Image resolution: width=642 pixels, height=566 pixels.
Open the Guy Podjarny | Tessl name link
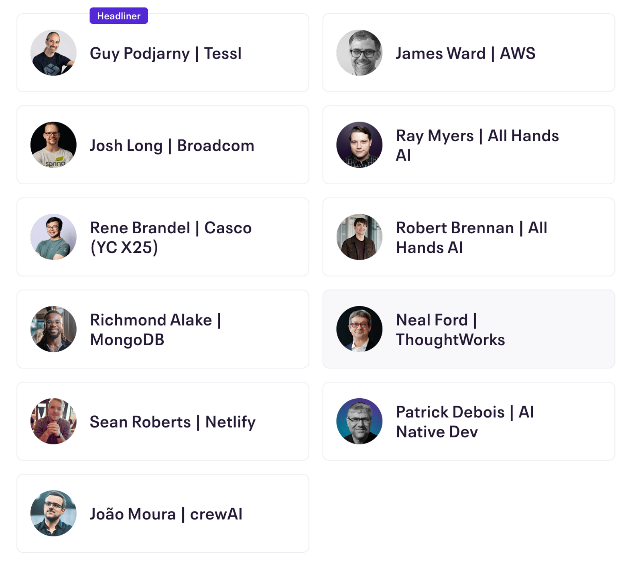click(x=166, y=53)
